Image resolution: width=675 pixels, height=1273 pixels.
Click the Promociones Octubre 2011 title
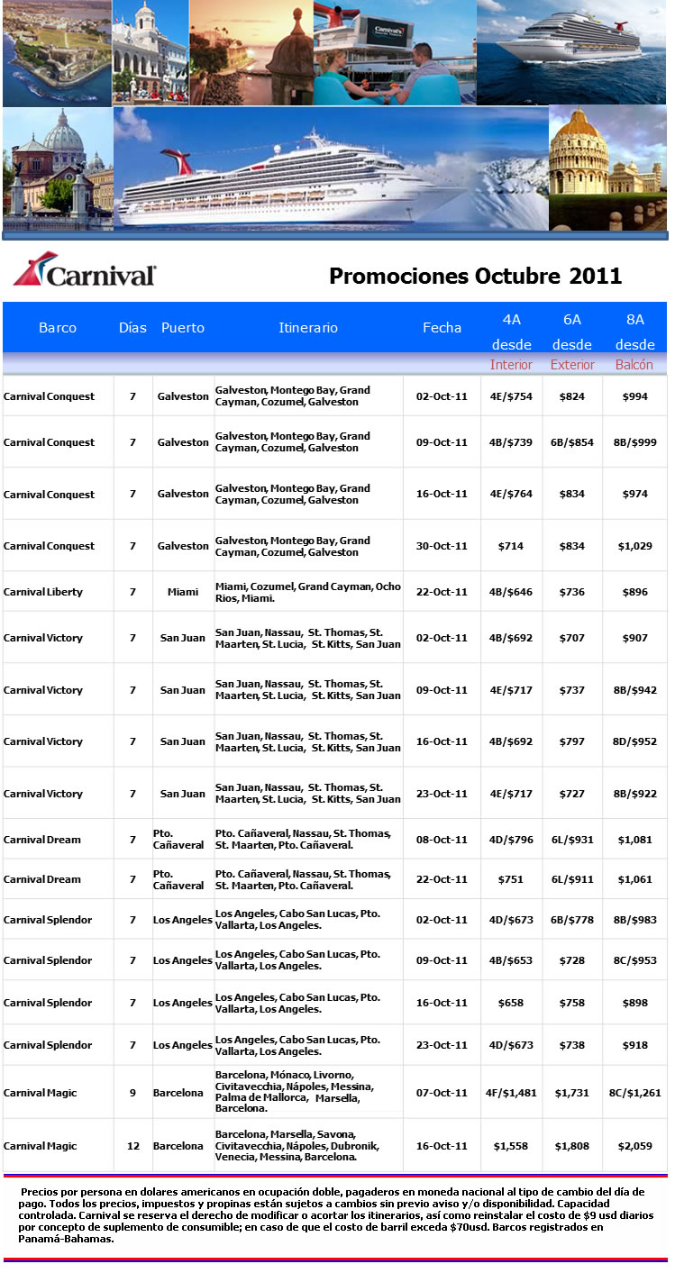[x=475, y=276]
